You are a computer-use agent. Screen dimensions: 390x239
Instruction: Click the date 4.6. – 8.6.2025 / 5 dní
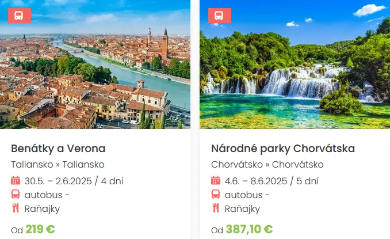click(x=272, y=181)
